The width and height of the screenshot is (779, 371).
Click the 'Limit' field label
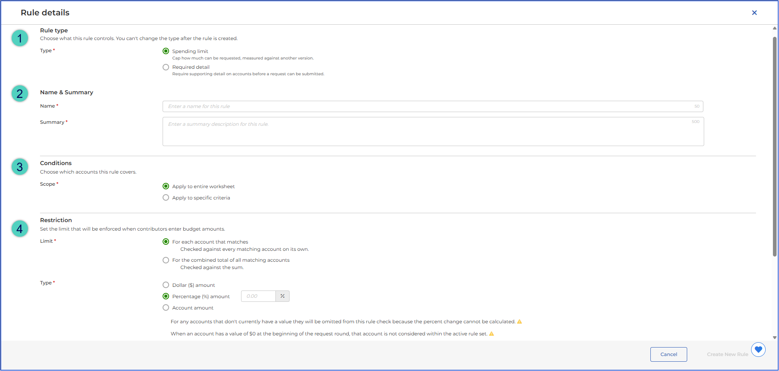46,241
